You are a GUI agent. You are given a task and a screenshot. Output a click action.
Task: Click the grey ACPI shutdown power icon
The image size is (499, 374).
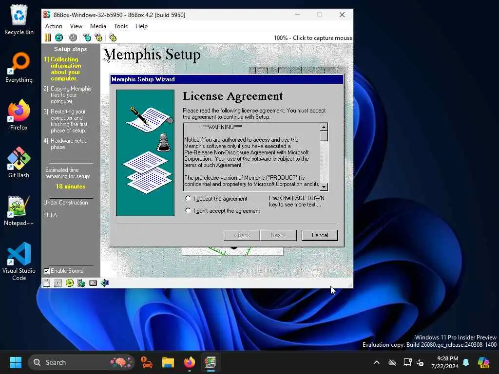[73, 37]
